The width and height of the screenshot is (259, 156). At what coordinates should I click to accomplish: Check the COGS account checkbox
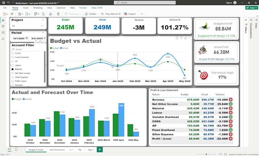coord(13,53)
